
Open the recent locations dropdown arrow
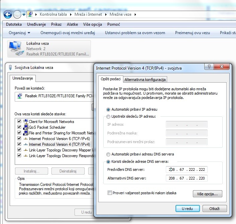click(x=24, y=15)
